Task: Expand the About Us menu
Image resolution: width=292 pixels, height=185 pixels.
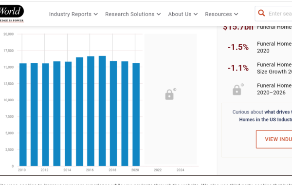Action: pyautogui.click(x=182, y=14)
